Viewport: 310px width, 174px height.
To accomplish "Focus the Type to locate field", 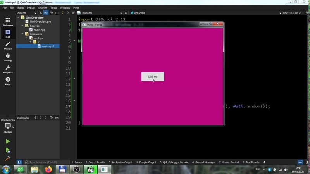I will point(46,162).
